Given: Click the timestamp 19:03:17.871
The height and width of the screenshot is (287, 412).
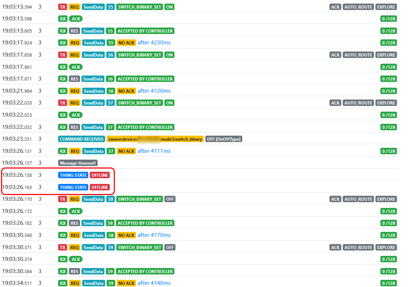Looking at the screenshot, I should tap(17, 79).
